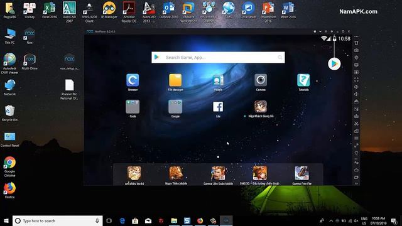
Task: Open UltraViewer desktop shortcut
Action: pos(248,10)
